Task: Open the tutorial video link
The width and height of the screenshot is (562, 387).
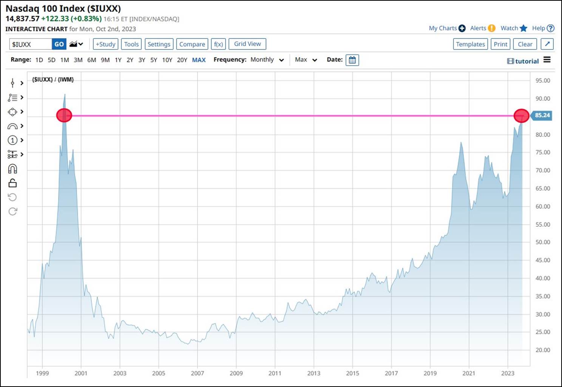Action: (x=523, y=61)
